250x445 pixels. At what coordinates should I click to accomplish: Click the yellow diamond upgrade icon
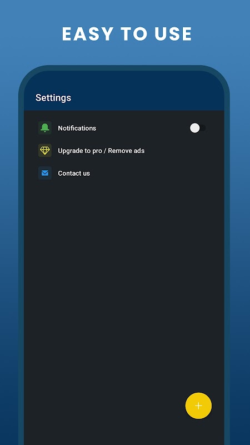[x=45, y=150]
